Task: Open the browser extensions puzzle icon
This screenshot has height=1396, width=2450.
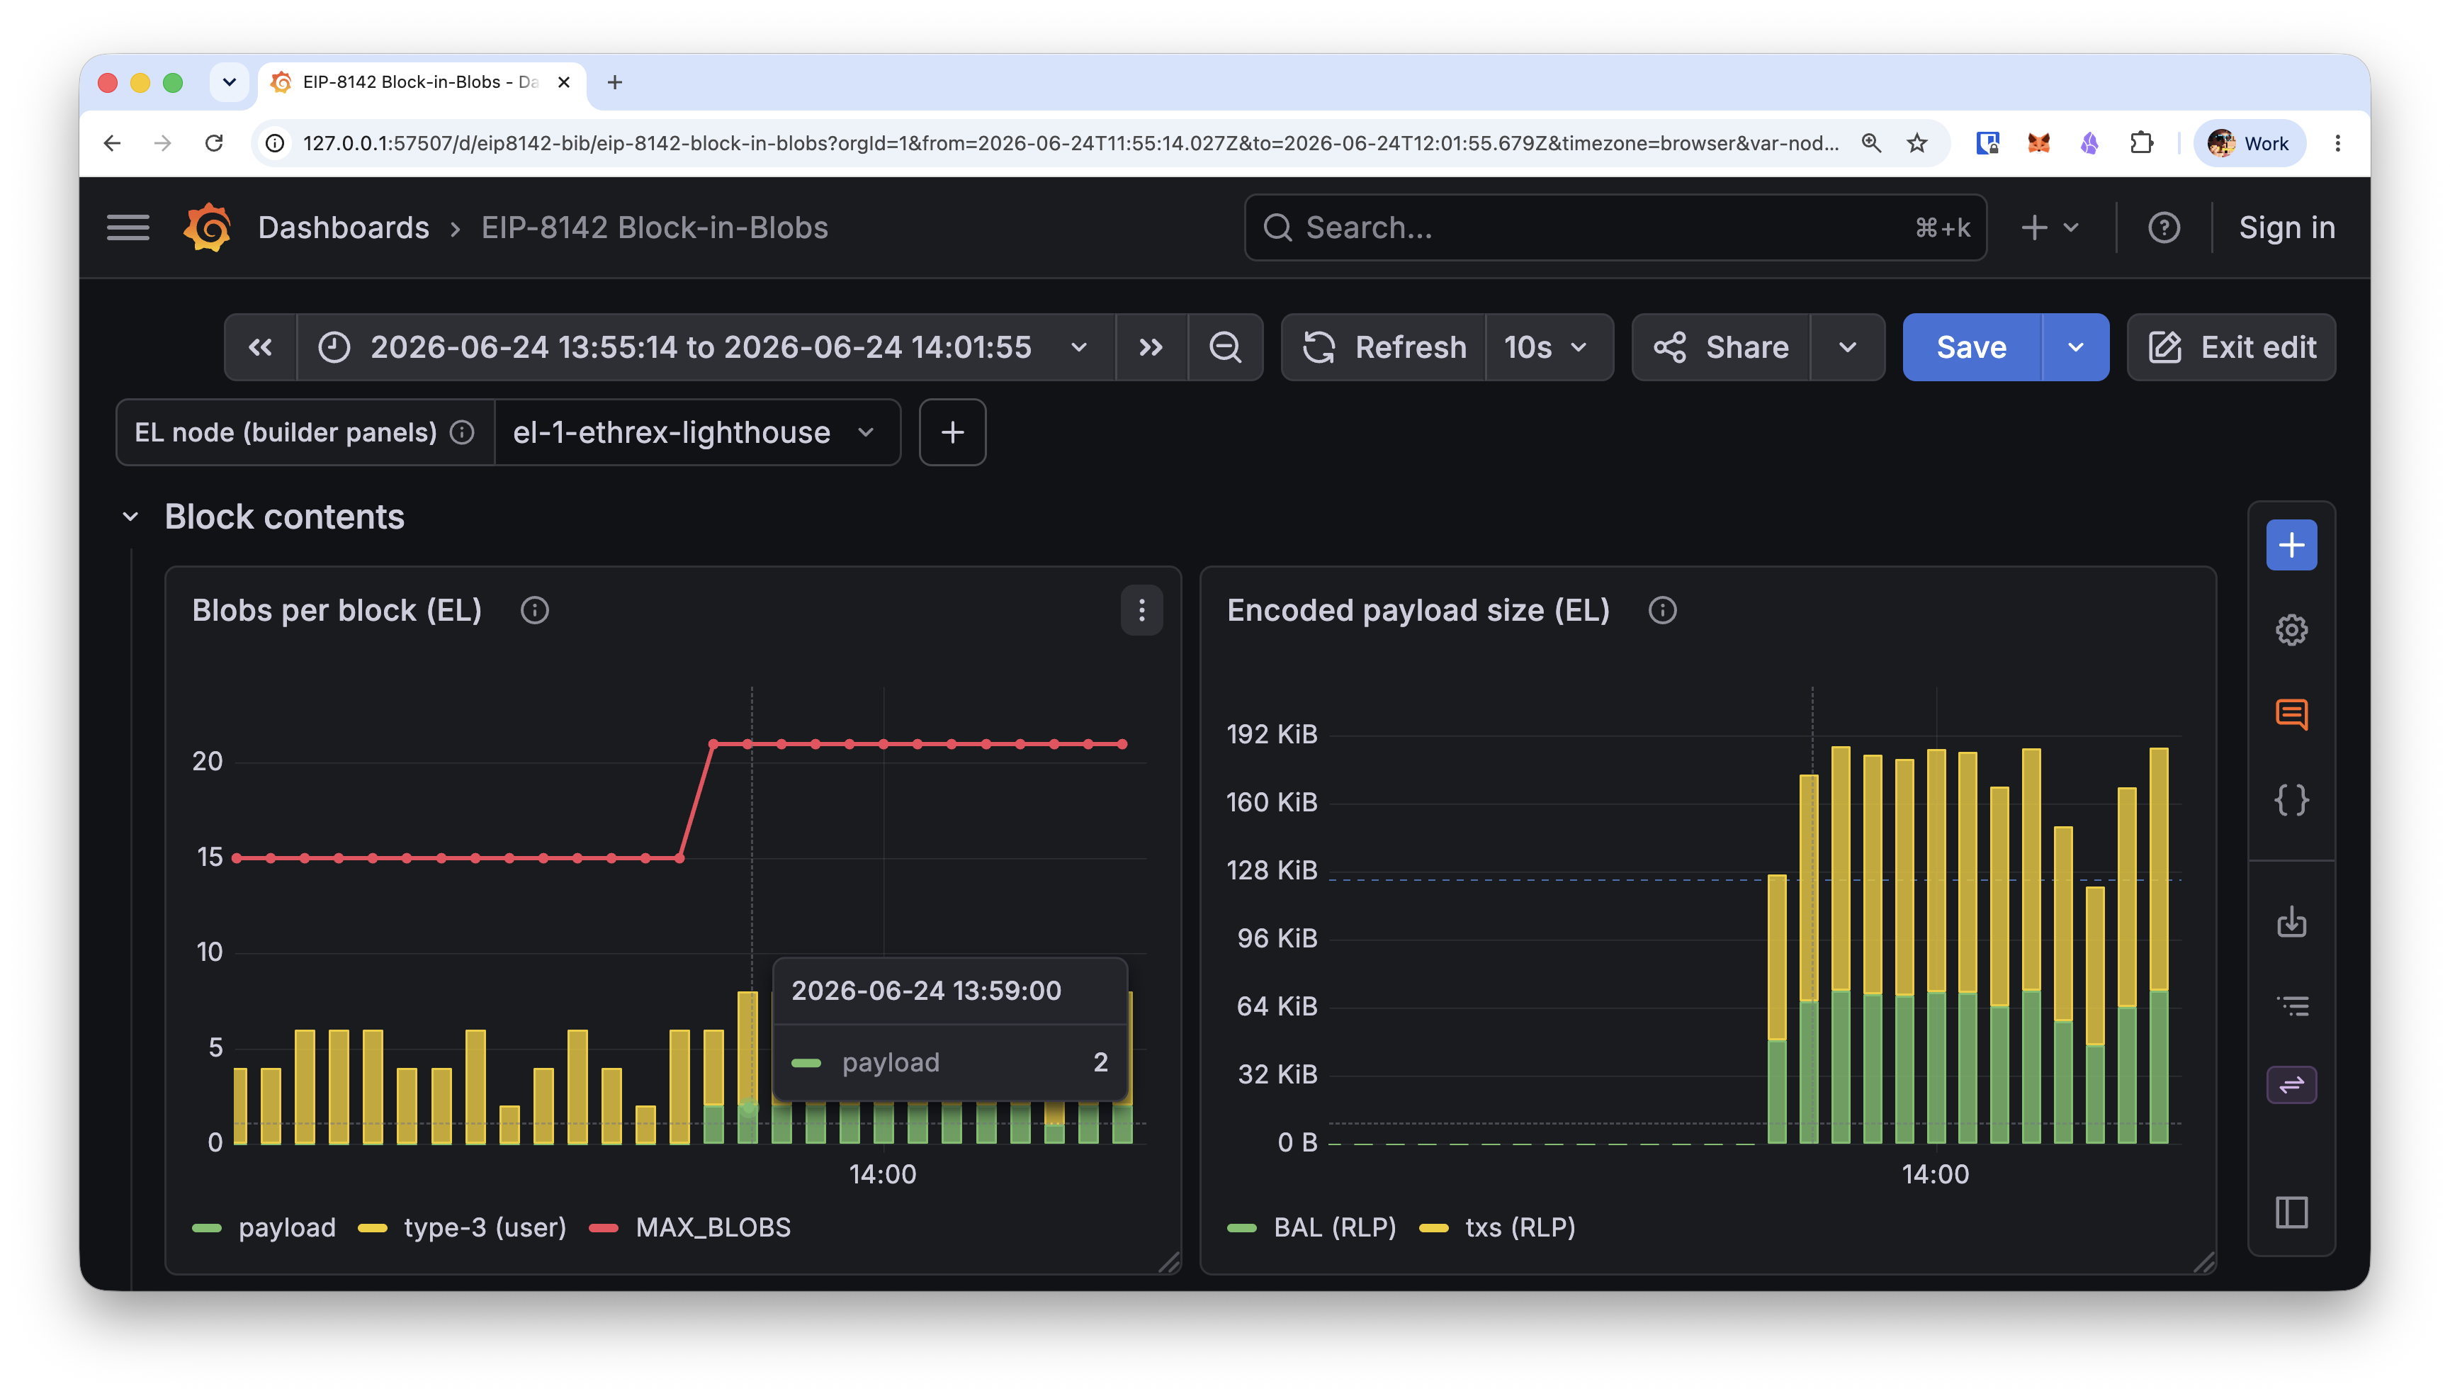Action: click(2140, 143)
